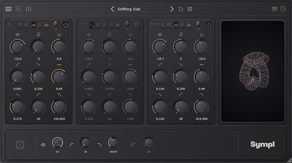Select sine wave in purple oscillator three

(163, 25)
